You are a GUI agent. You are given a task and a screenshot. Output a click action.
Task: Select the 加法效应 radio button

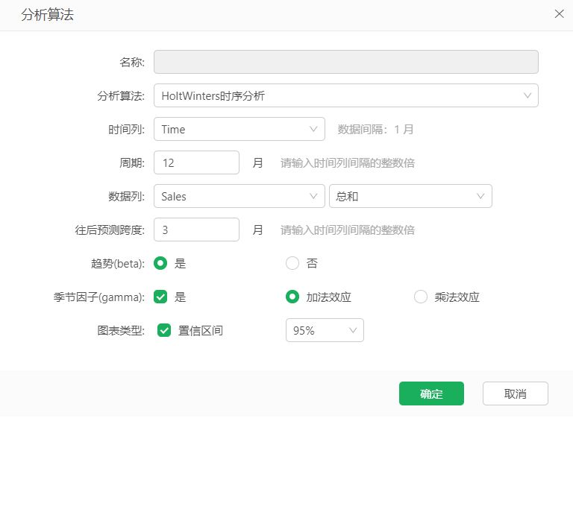point(292,297)
